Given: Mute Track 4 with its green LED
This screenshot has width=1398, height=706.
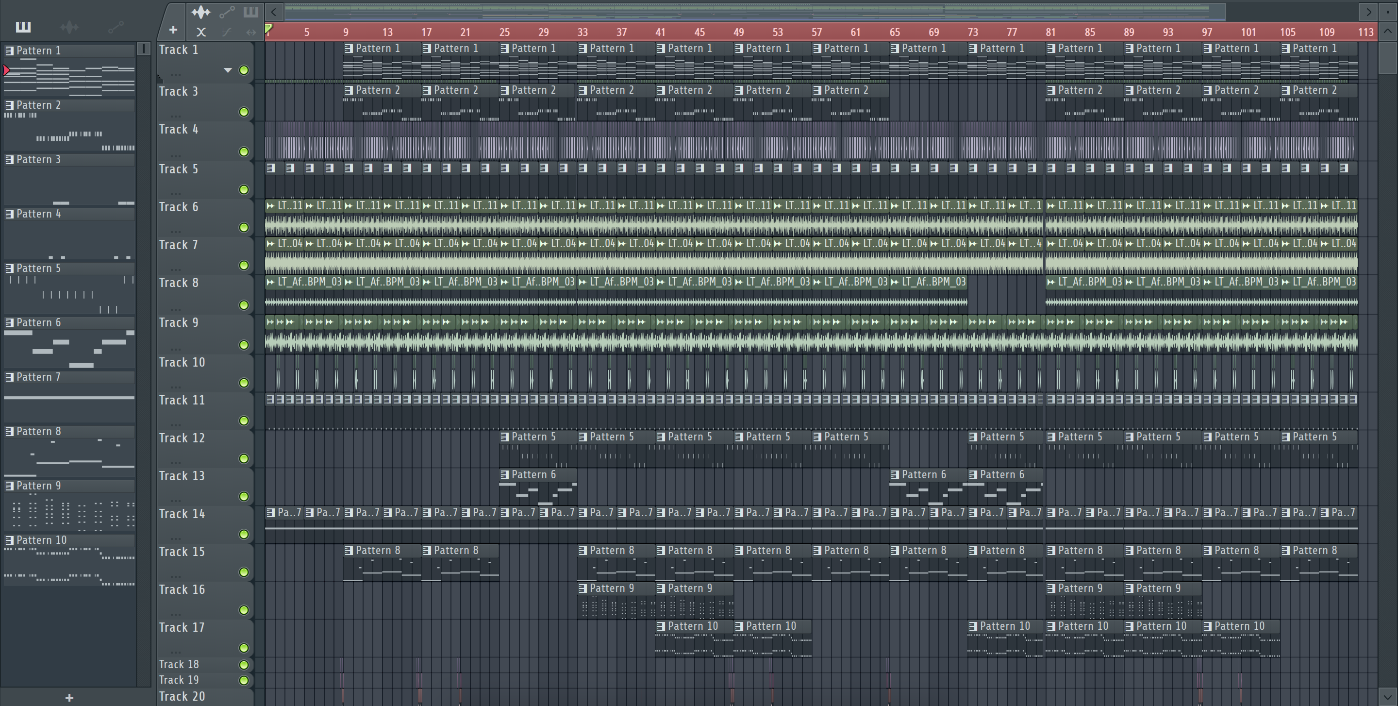Looking at the screenshot, I should tap(244, 151).
